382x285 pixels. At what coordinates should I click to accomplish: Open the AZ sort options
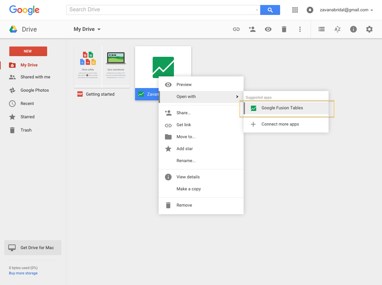point(338,29)
